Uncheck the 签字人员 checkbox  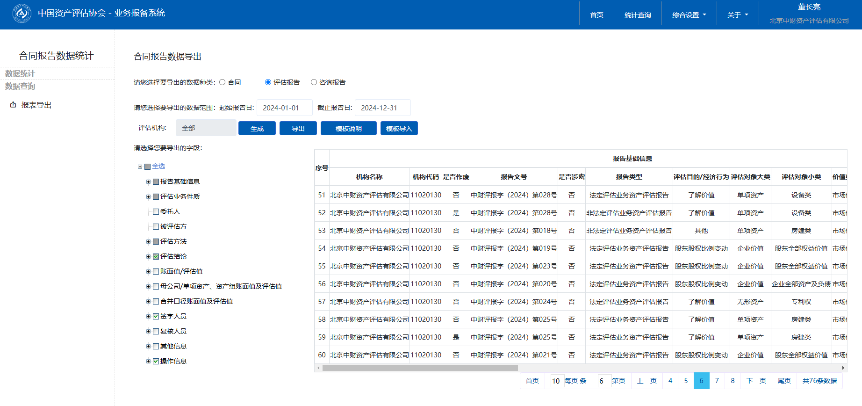click(156, 316)
